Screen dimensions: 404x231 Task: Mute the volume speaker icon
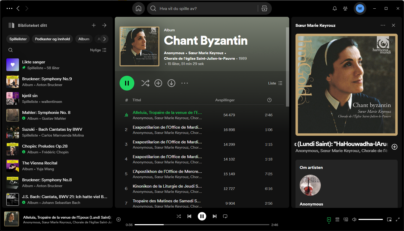354,219
